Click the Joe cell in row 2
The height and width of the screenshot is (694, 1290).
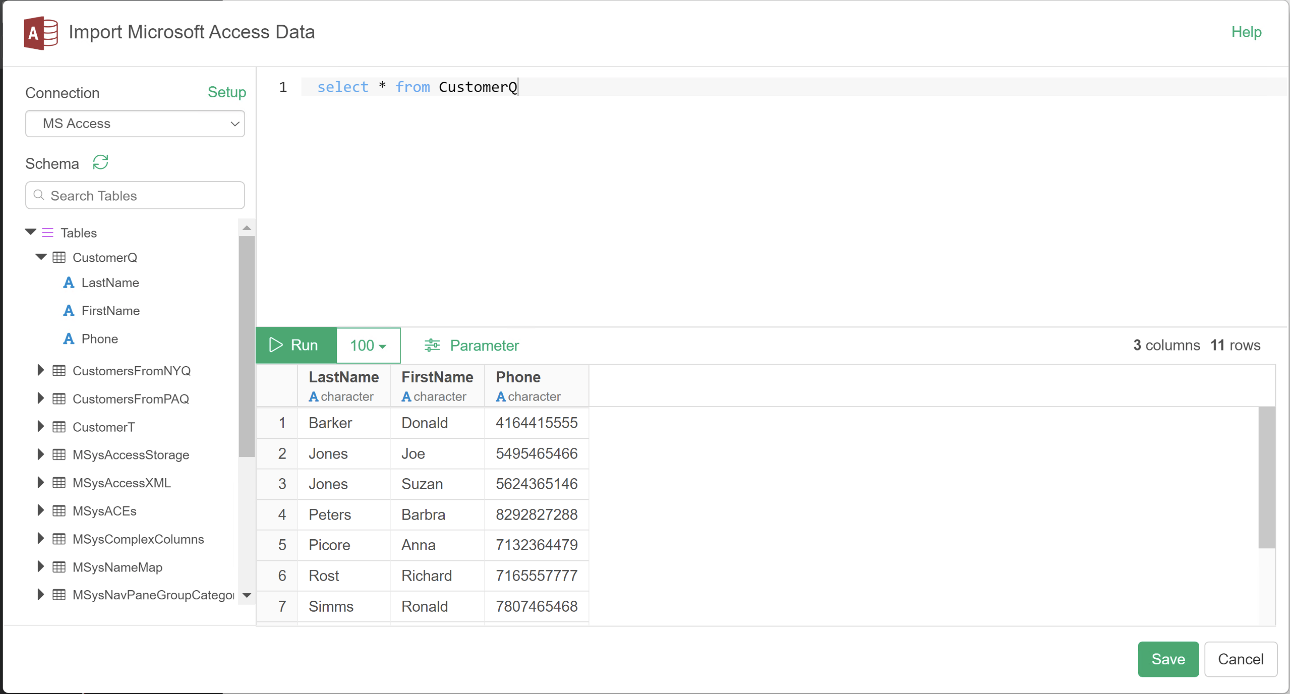click(x=437, y=453)
